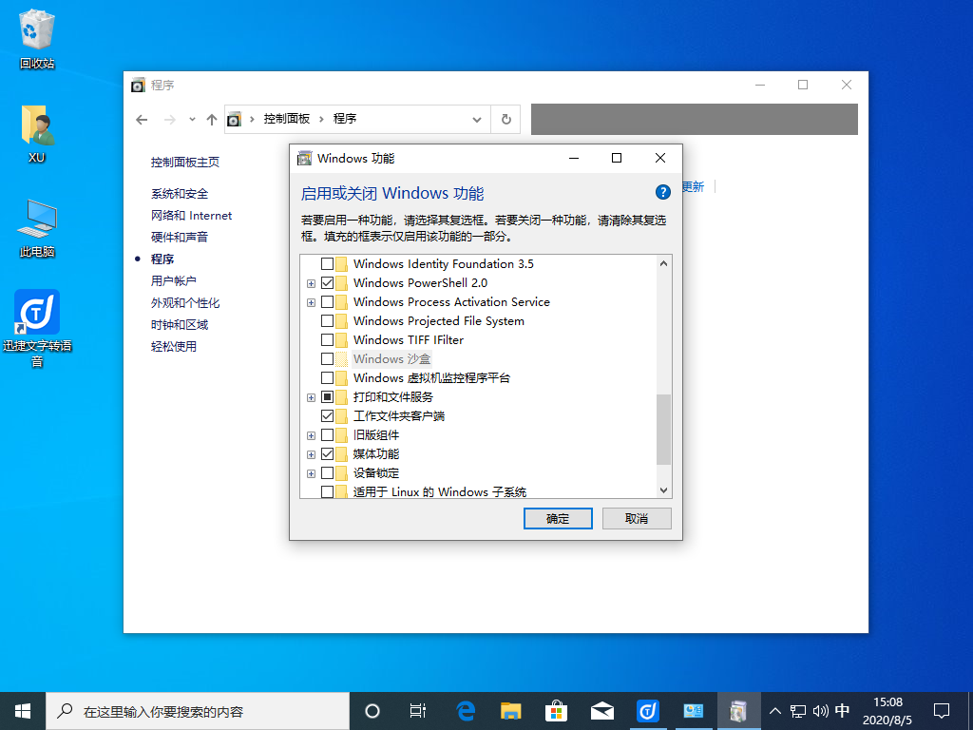Expand the Windows Process Activation Service node

311,302
